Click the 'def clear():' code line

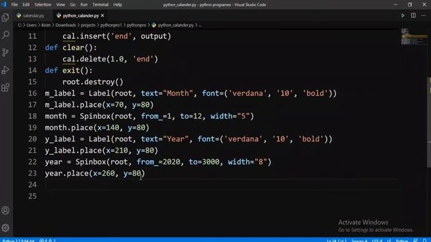click(x=71, y=48)
